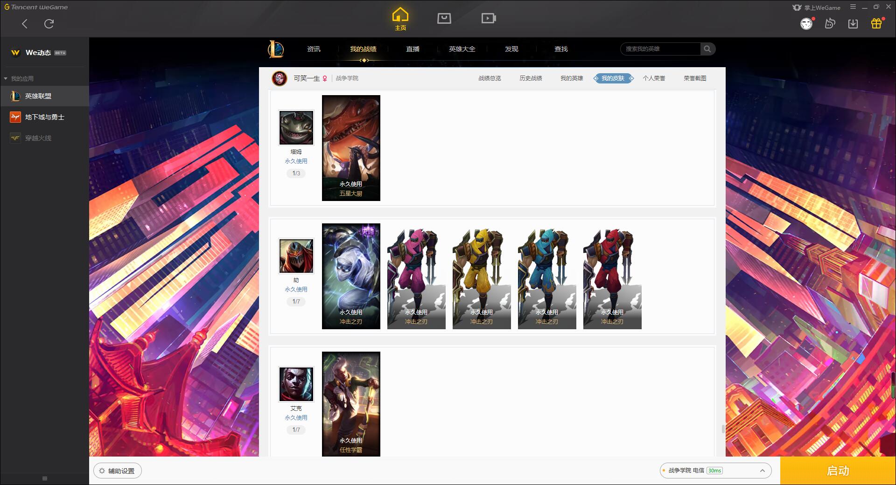Viewport: 896px width, 485px height.
Task: Click the 1/7 count under 艾克
Action: [x=296, y=430]
